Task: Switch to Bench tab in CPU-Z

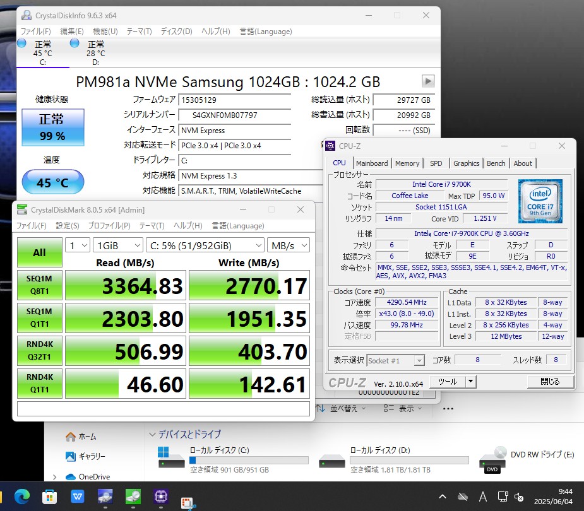Action: pyautogui.click(x=496, y=163)
